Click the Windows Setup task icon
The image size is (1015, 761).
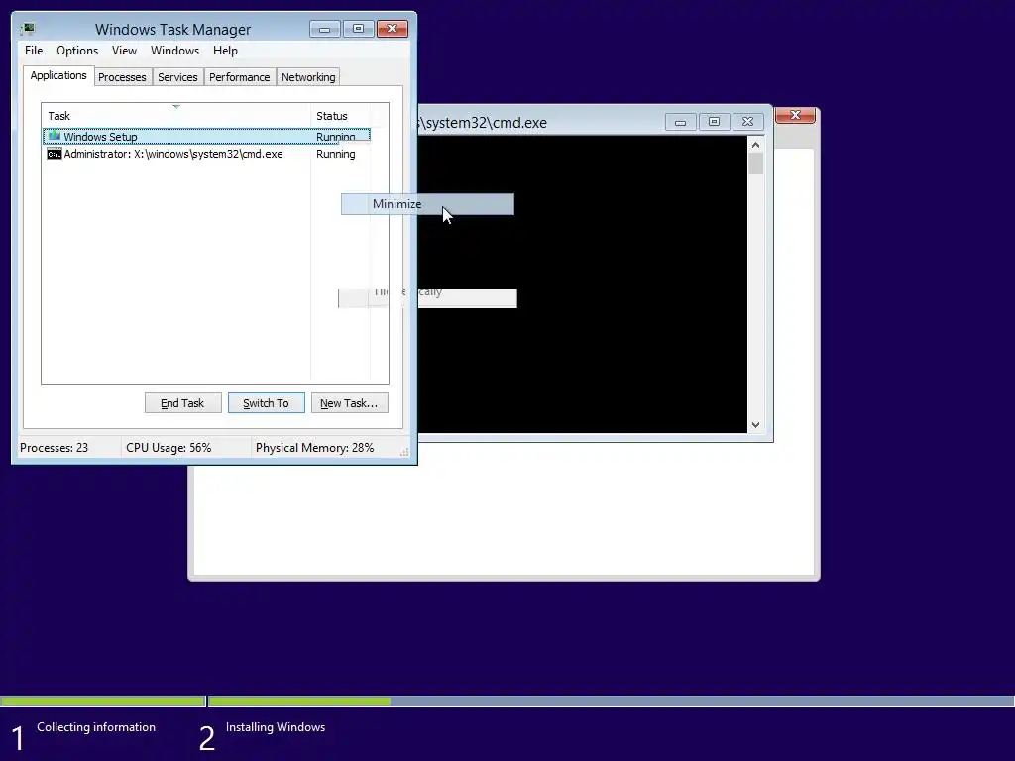tap(55, 136)
